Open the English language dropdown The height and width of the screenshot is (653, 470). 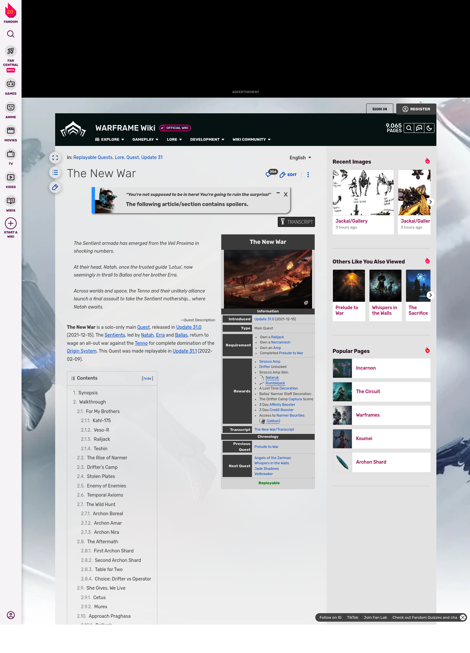point(300,158)
